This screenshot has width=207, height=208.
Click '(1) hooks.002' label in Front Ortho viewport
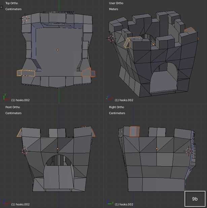(x=21, y=204)
